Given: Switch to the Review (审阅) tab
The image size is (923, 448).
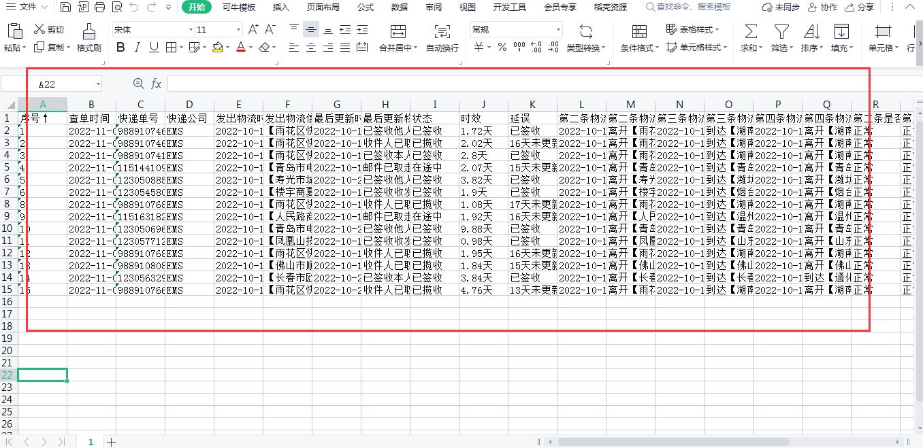Looking at the screenshot, I should point(434,7).
